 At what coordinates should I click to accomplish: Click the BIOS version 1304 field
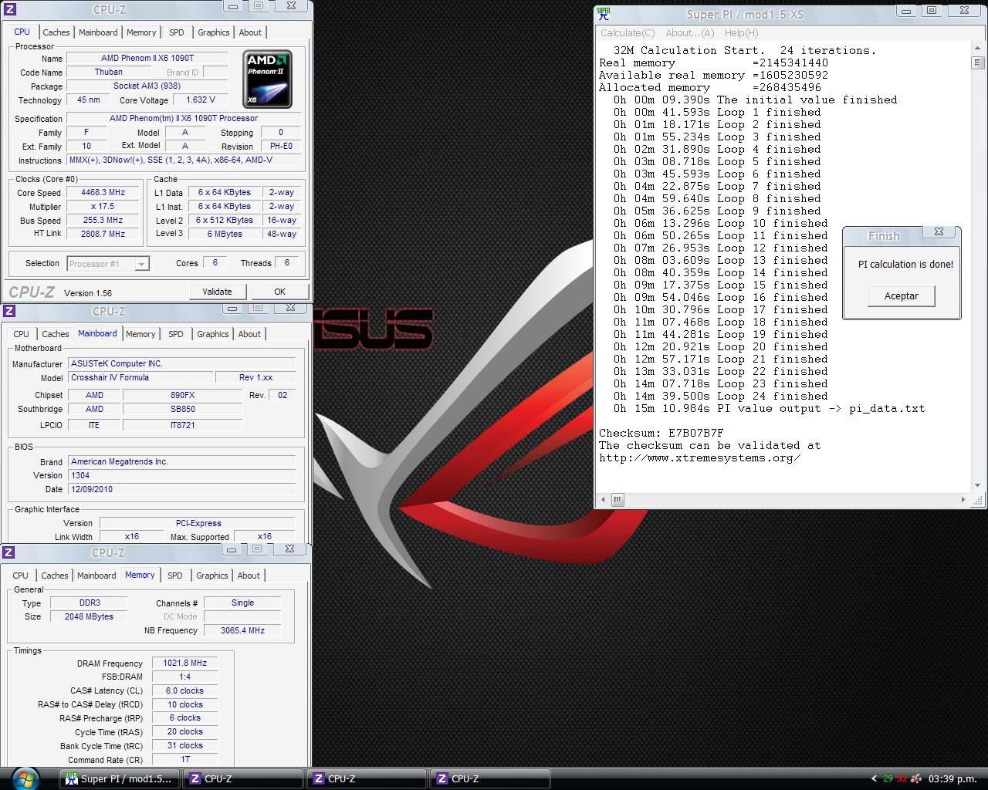coord(182,476)
